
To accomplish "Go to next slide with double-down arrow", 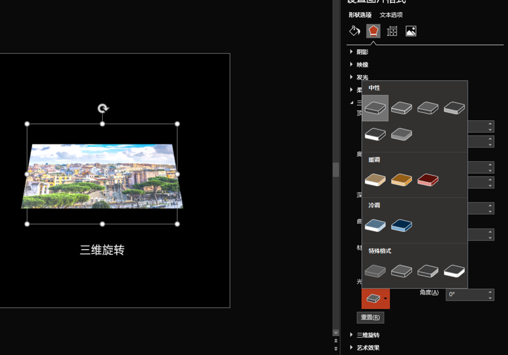I will click(x=336, y=348).
